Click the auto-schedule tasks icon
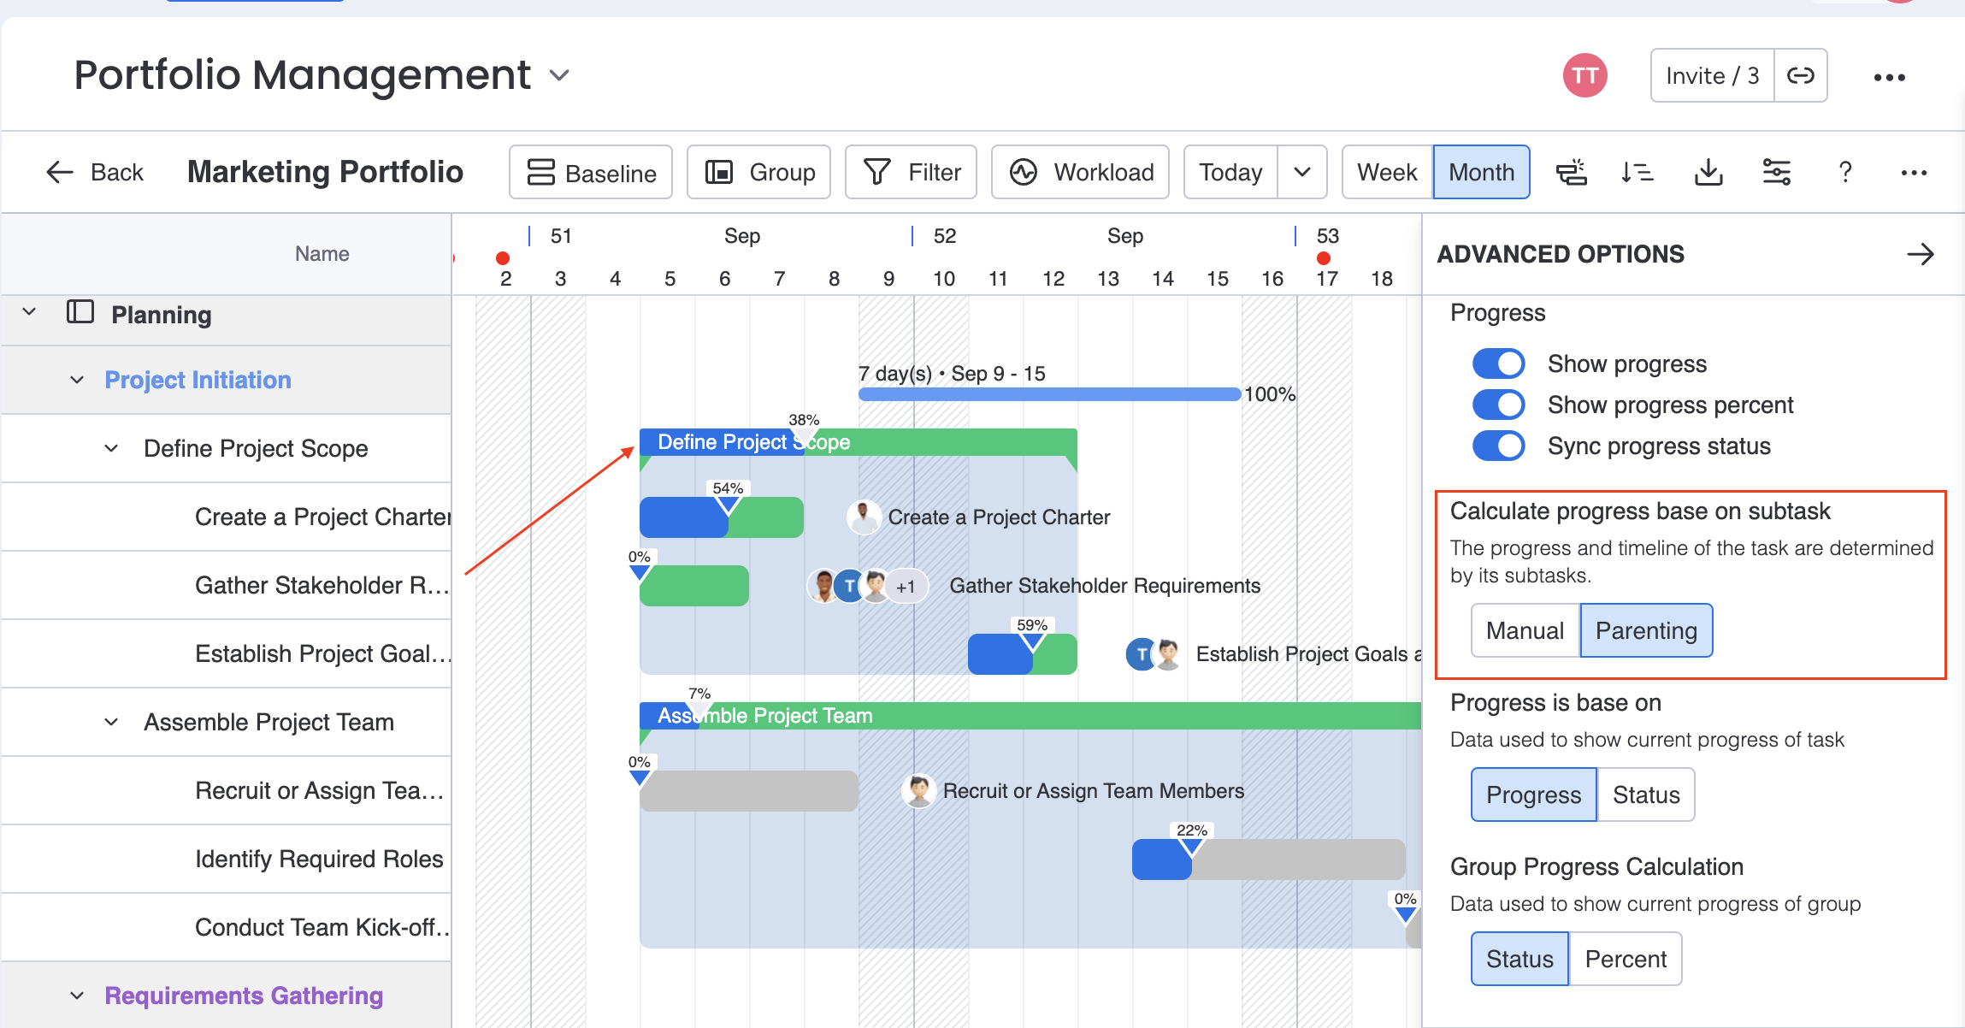The width and height of the screenshot is (1965, 1028). (1571, 172)
